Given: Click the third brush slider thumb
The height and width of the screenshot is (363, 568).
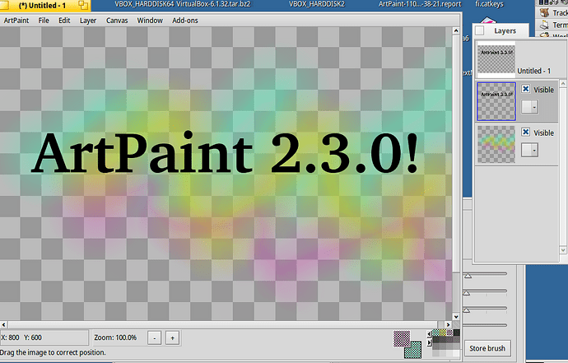Looking at the screenshot, I should [x=467, y=310].
